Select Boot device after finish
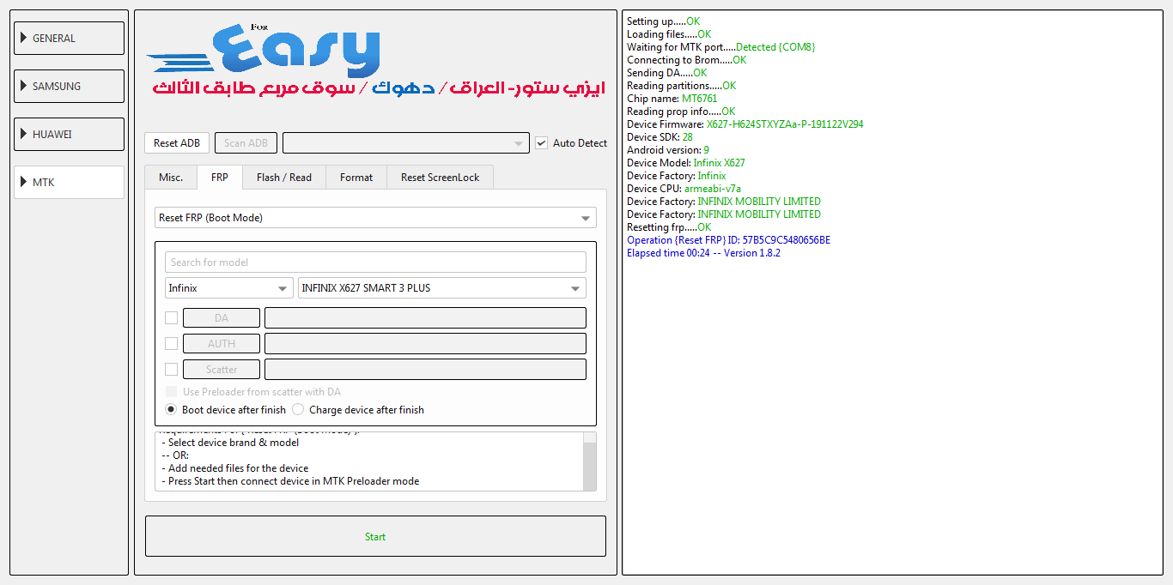This screenshot has width=1173, height=585. (x=171, y=410)
